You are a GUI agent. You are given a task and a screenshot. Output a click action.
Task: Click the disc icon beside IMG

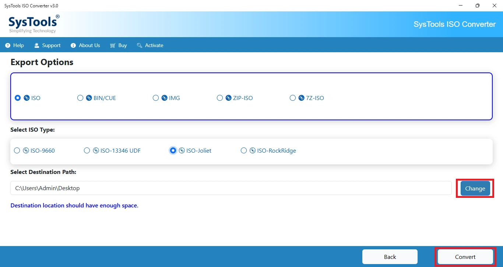coord(164,98)
